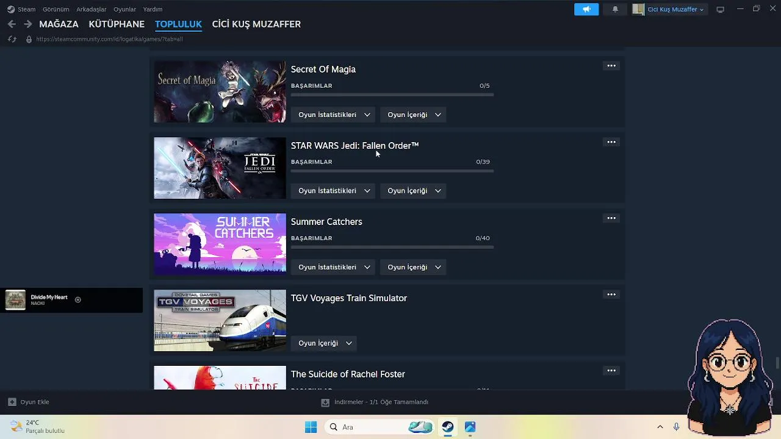Reload page using the refresh icon
The image size is (781, 439).
[12, 39]
